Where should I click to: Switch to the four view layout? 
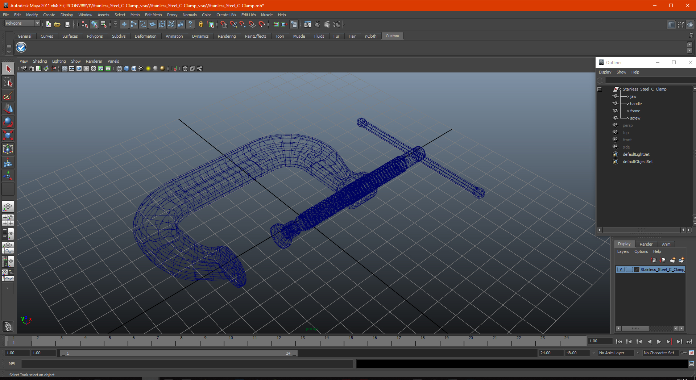tap(8, 220)
